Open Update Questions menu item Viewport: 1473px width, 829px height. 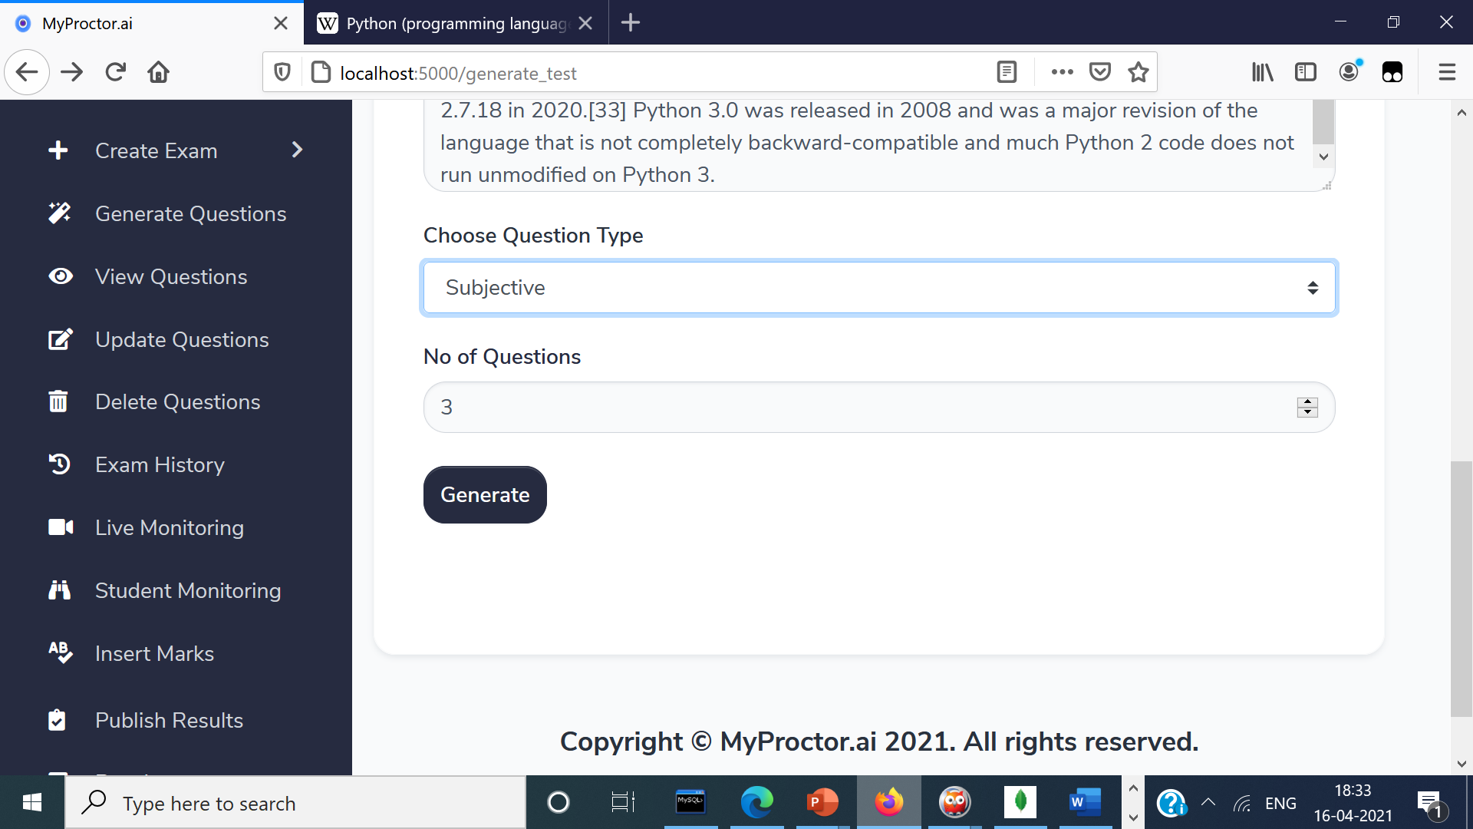pos(182,339)
